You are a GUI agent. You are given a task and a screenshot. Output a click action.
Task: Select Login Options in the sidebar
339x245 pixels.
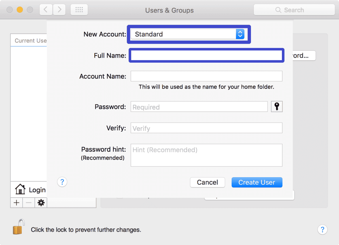coord(36,189)
